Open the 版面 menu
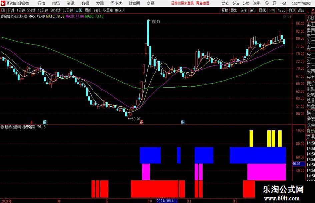 coord(235,3)
